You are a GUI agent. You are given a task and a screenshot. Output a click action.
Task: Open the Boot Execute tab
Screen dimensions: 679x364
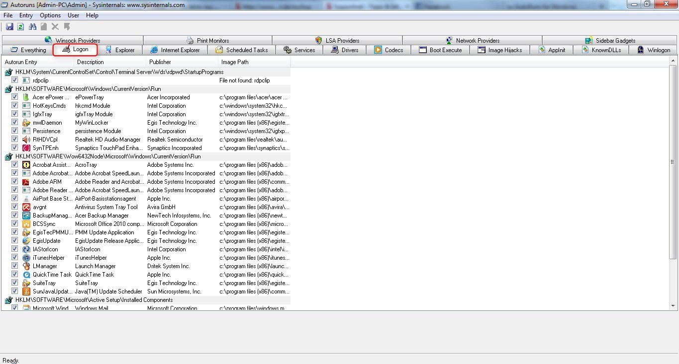point(440,50)
